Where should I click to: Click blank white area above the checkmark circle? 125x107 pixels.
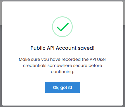pyautogui.click(x=62, y=9)
